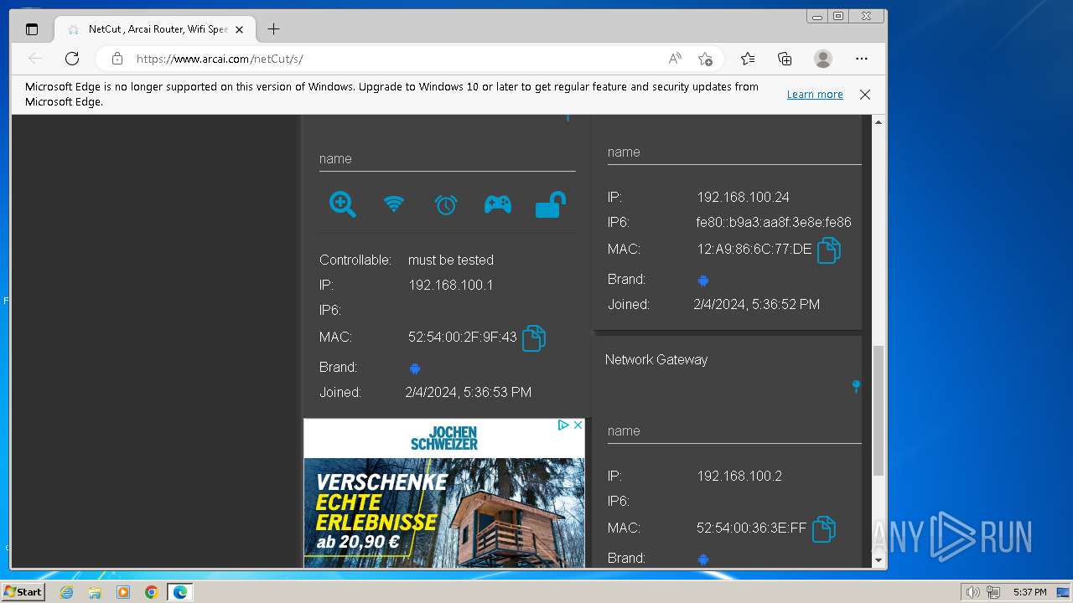This screenshot has width=1073, height=603.
Task: Launch Chrome from the taskbar
Action: (x=151, y=592)
